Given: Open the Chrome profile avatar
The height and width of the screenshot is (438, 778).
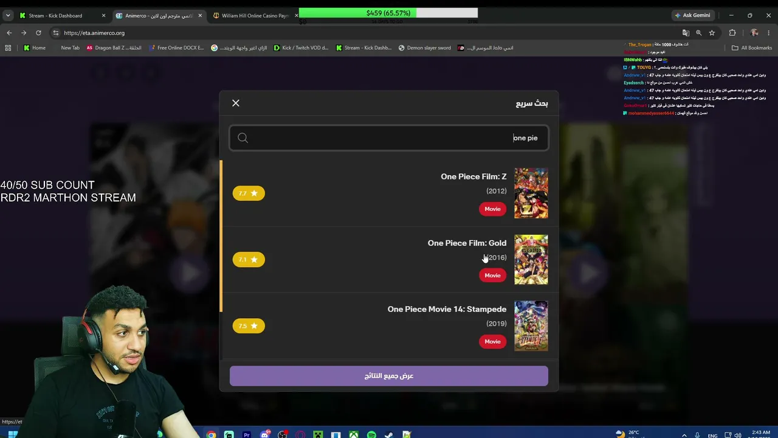Looking at the screenshot, I should point(754,33).
